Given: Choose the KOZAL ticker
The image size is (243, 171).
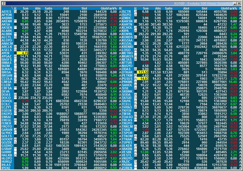Looking at the screenshot, I should (x=127, y=44).
